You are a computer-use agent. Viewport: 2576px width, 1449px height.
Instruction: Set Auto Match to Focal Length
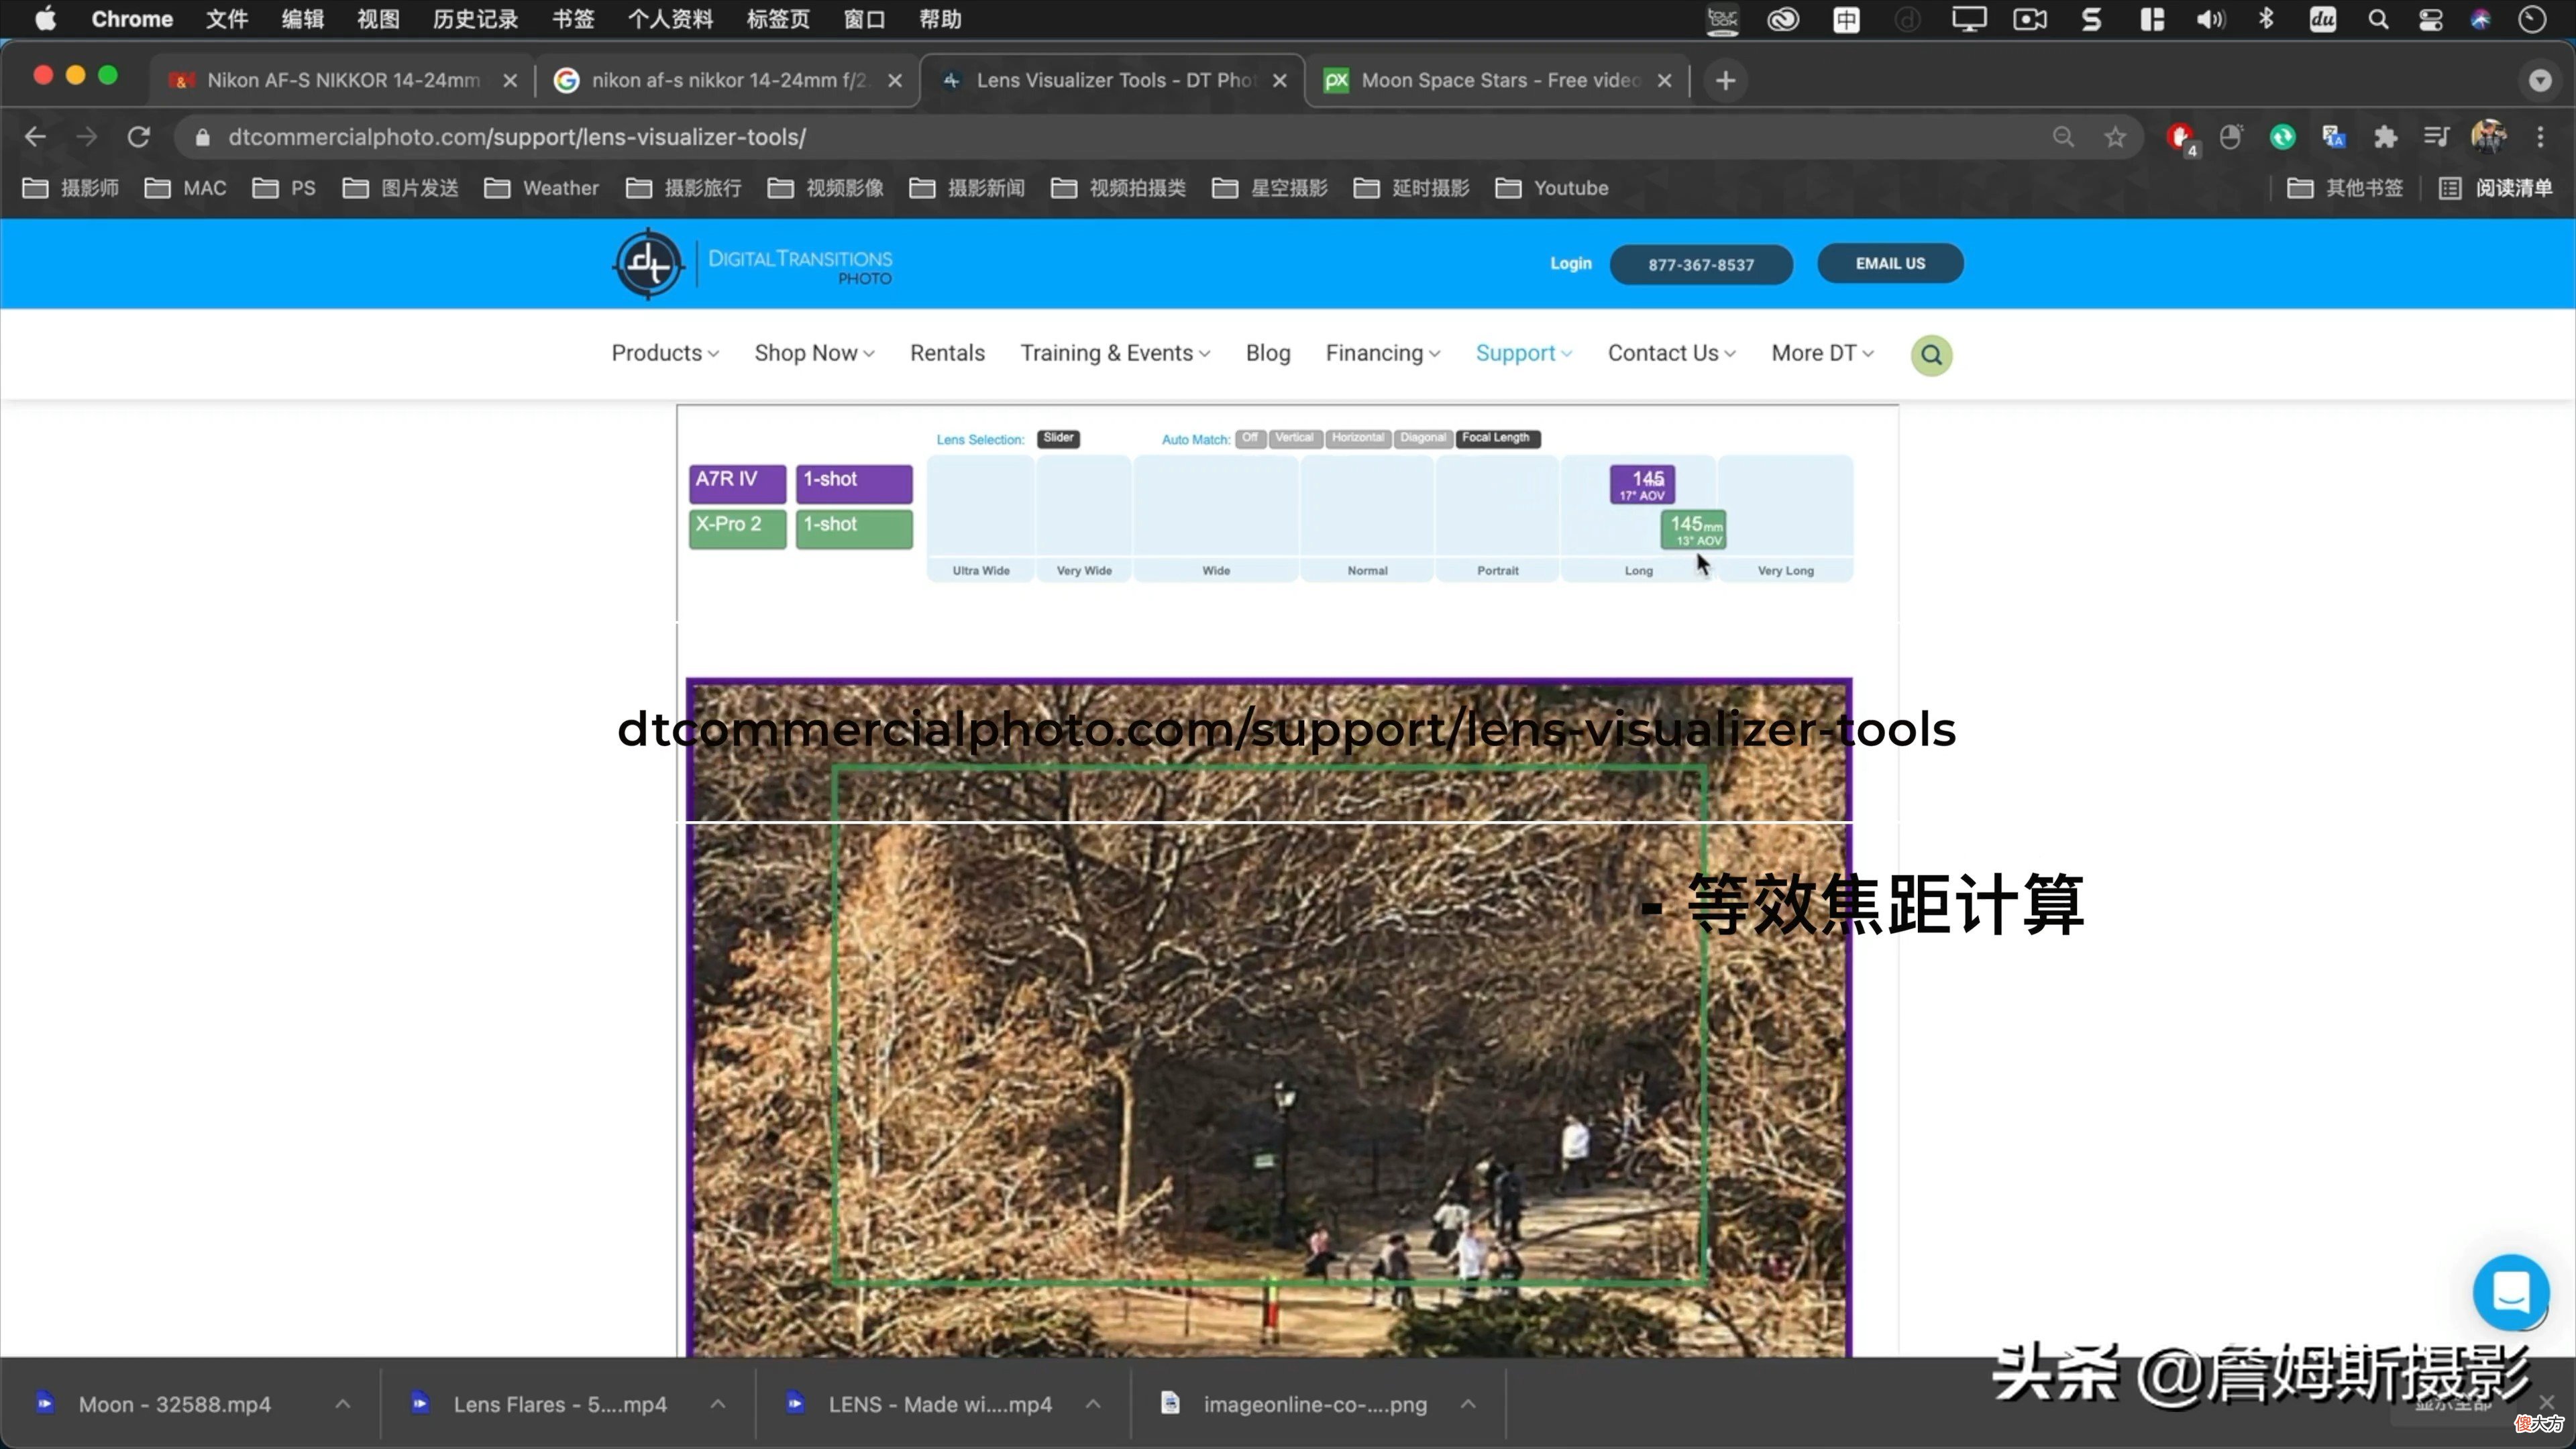point(1497,438)
